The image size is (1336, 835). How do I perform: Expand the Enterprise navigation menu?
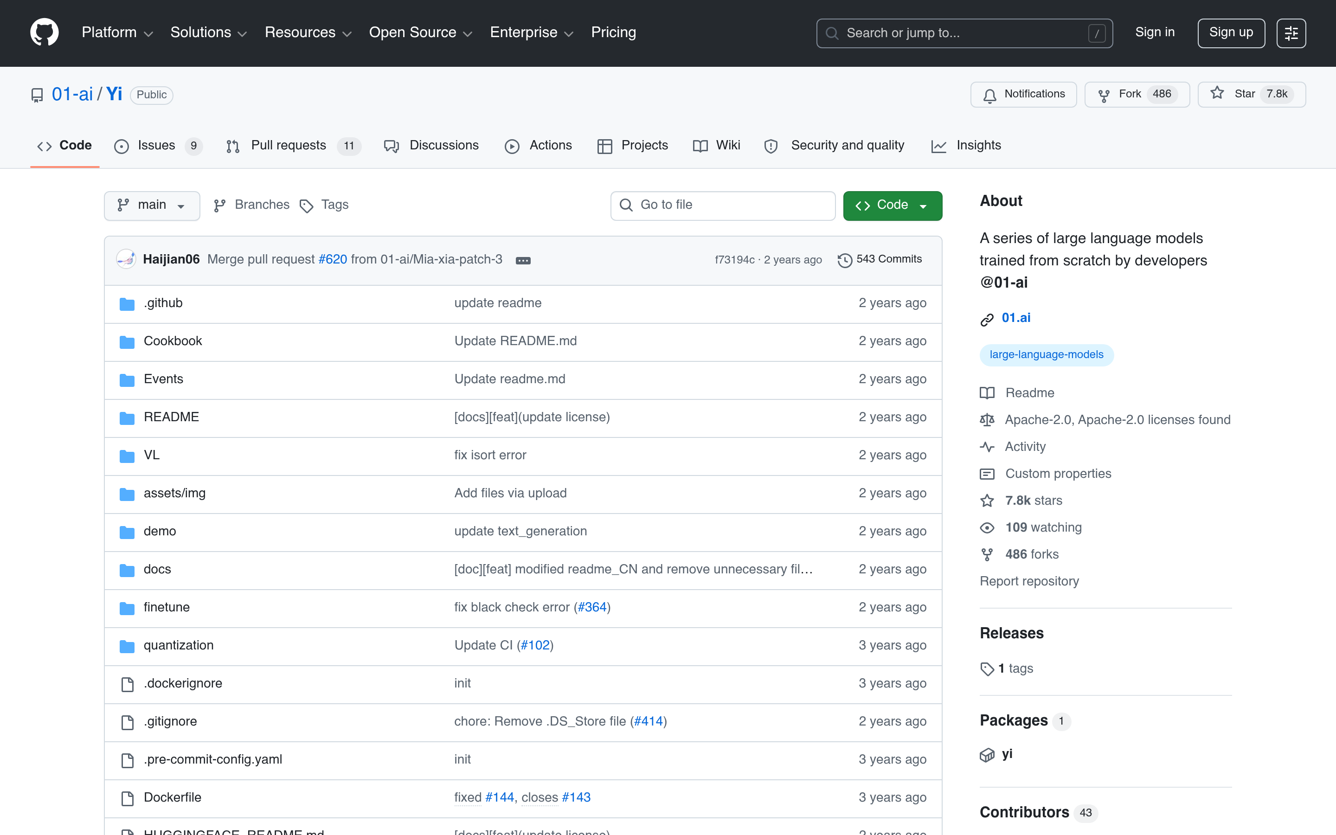click(x=532, y=32)
